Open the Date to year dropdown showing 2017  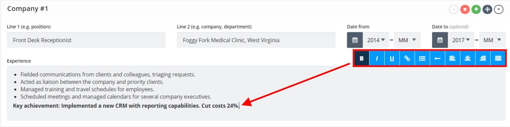[x=461, y=40]
